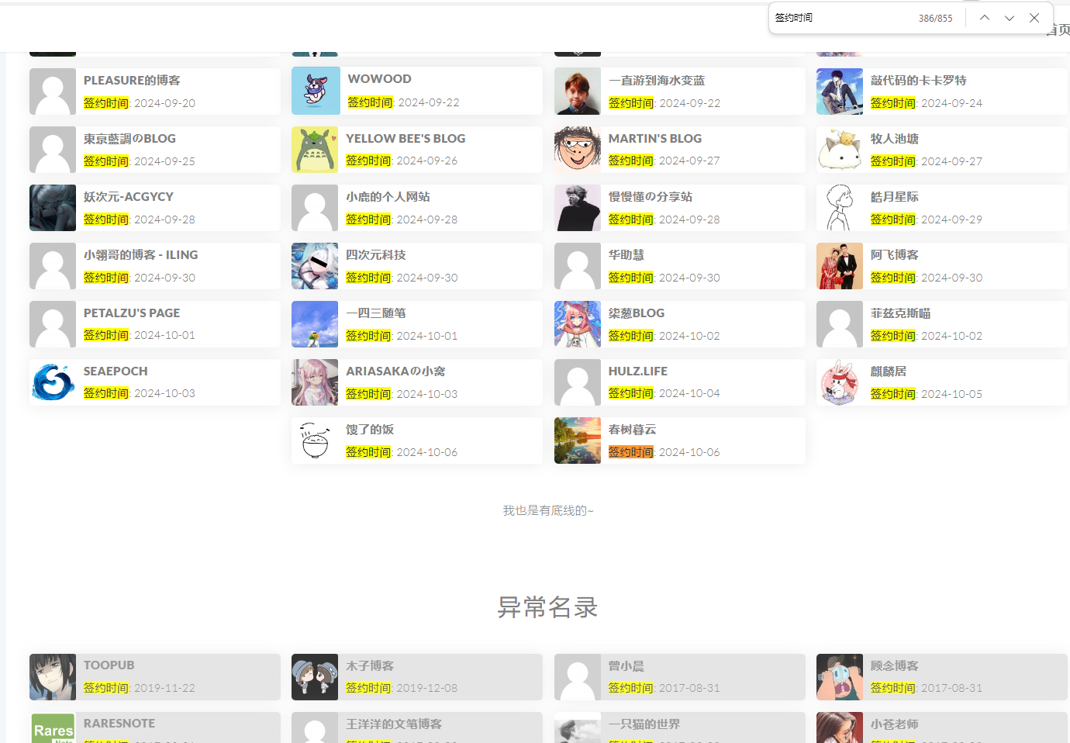The width and height of the screenshot is (1070, 743).
Task: Click the TOOPUB entry in abnormal list
Action: [x=109, y=665]
